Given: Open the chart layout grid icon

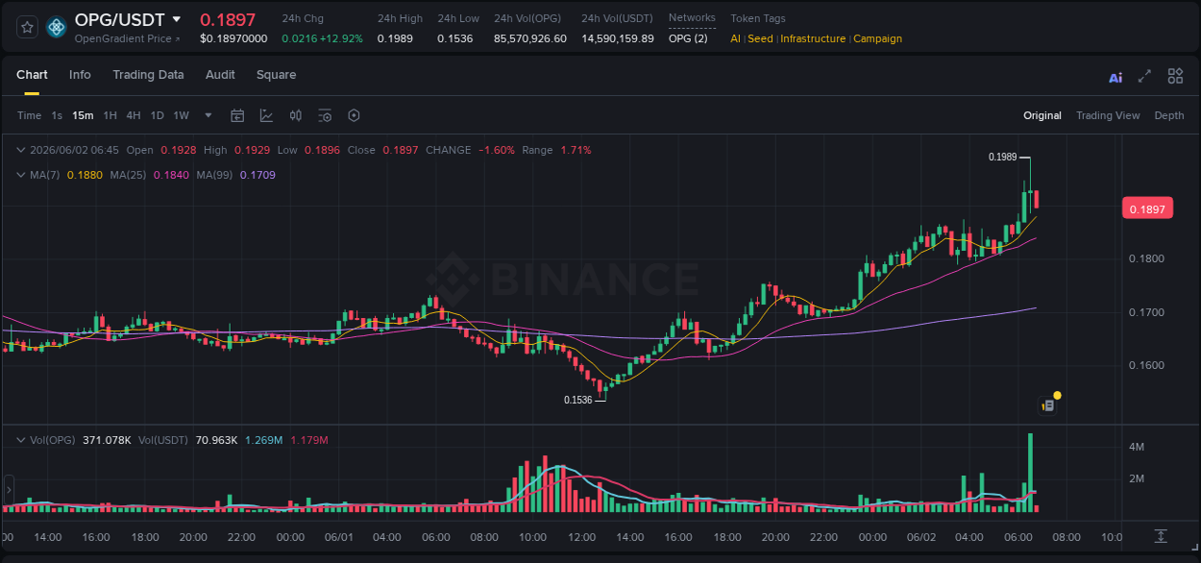Looking at the screenshot, I should click(1175, 76).
